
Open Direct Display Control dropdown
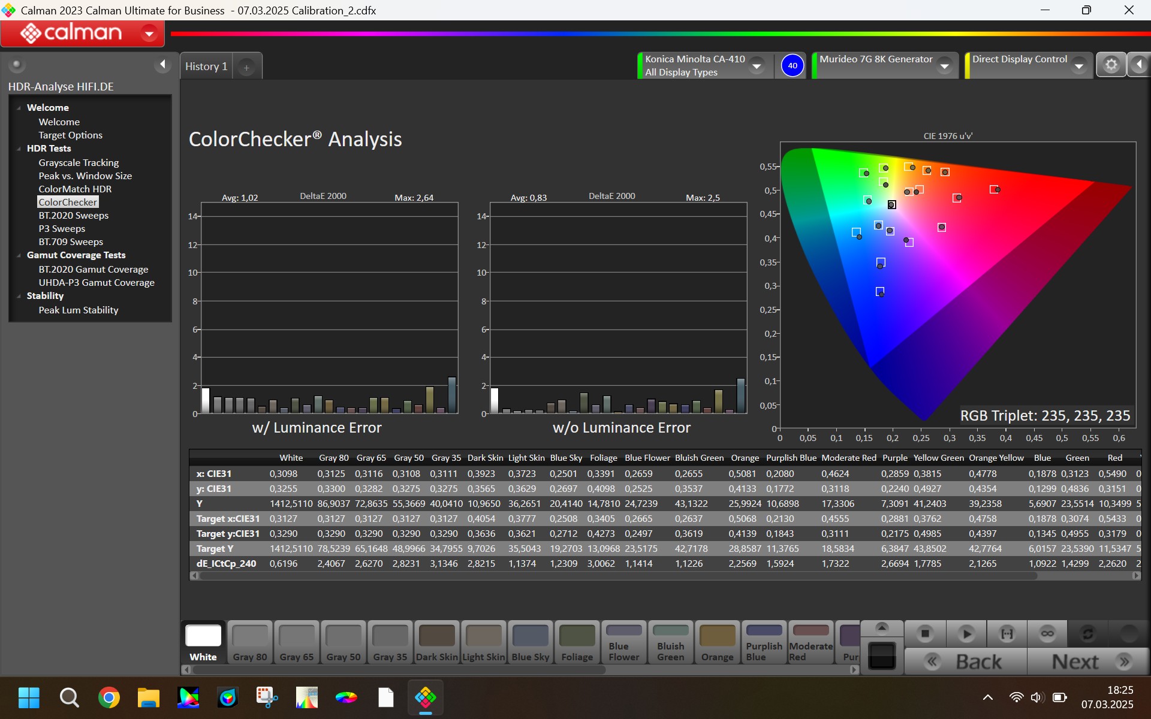1079,65
